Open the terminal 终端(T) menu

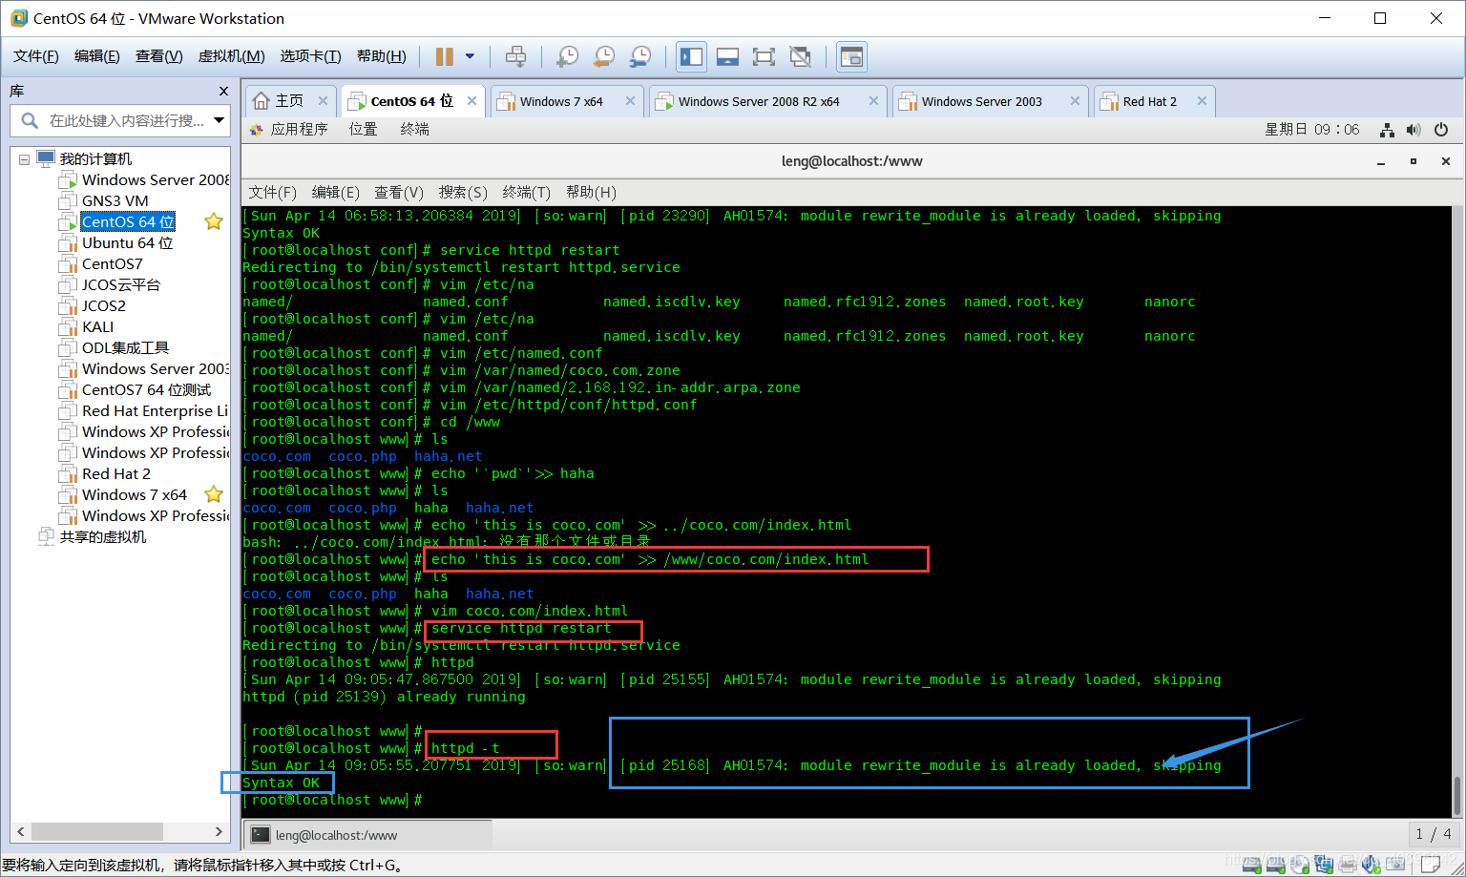click(x=526, y=192)
